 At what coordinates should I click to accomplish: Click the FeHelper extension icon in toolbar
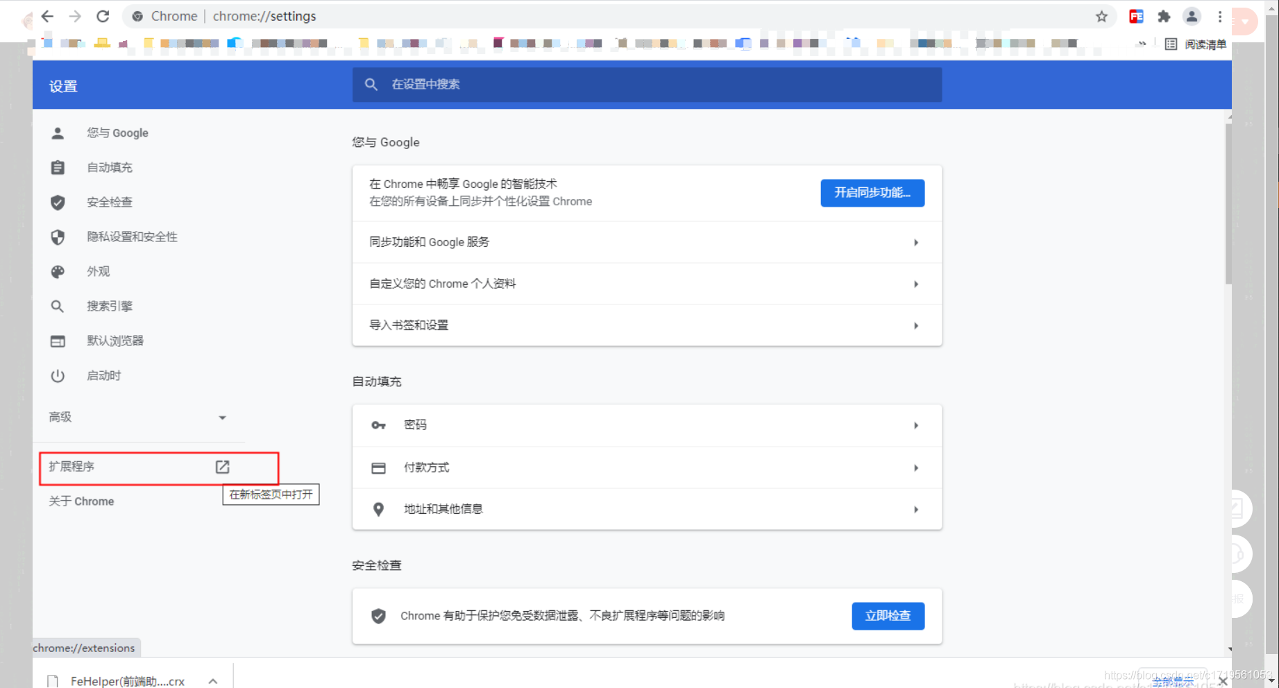(x=1136, y=16)
